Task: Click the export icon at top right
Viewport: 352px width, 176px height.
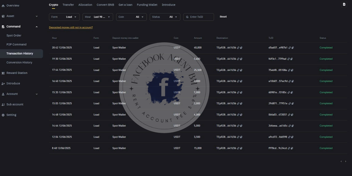Action: tap(344, 4)
